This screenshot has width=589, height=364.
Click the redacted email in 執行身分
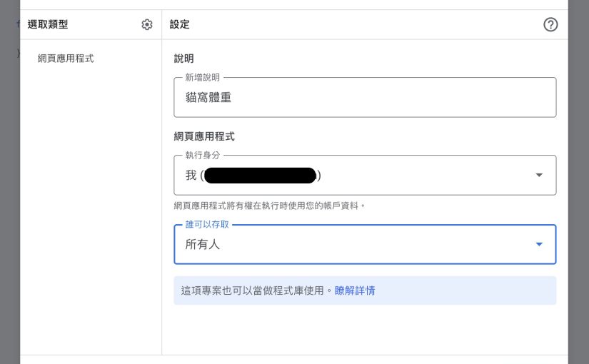260,176
